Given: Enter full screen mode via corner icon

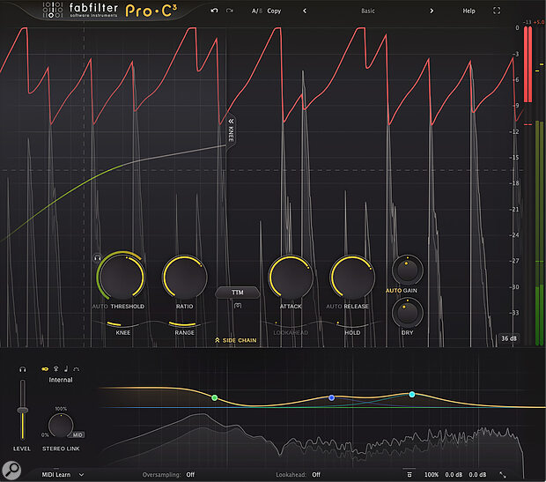Looking at the screenshot, I should [497, 11].
